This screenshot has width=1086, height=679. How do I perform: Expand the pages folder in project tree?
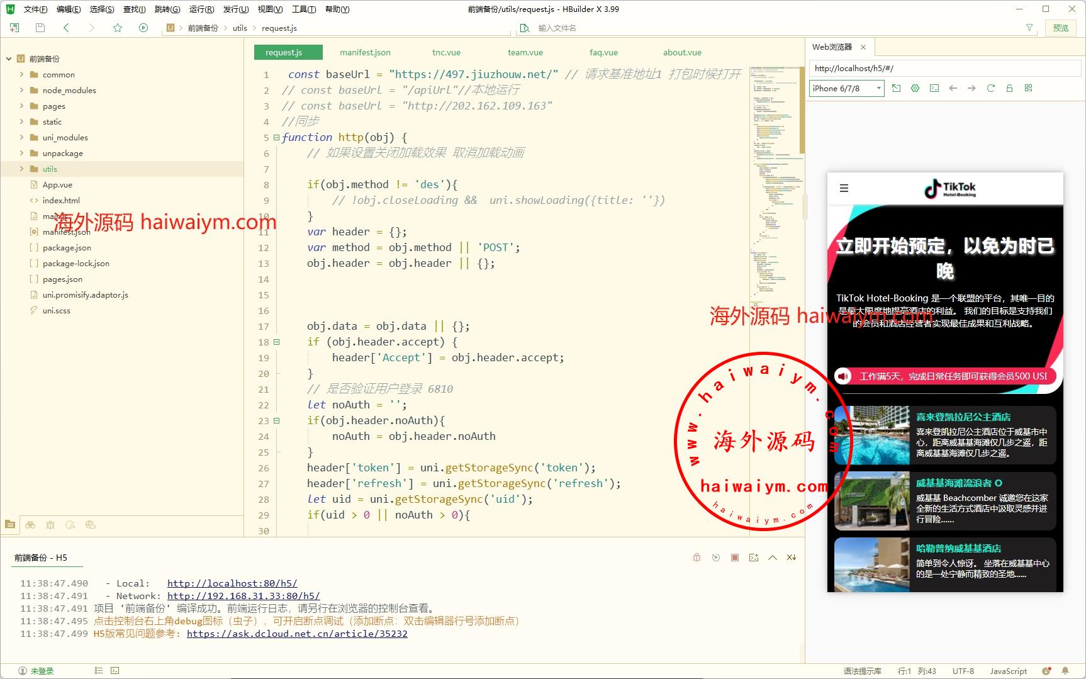(21, 106)
